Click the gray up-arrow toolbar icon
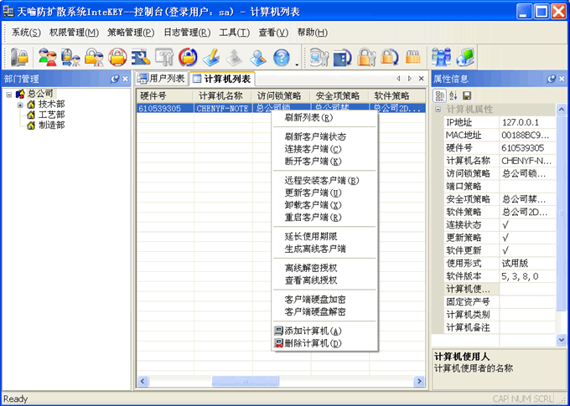This screenshot has height=406, width=570. pos(235,58)
